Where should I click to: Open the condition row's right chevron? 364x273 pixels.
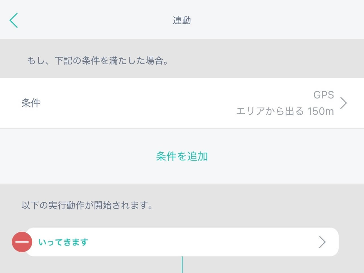343,103
